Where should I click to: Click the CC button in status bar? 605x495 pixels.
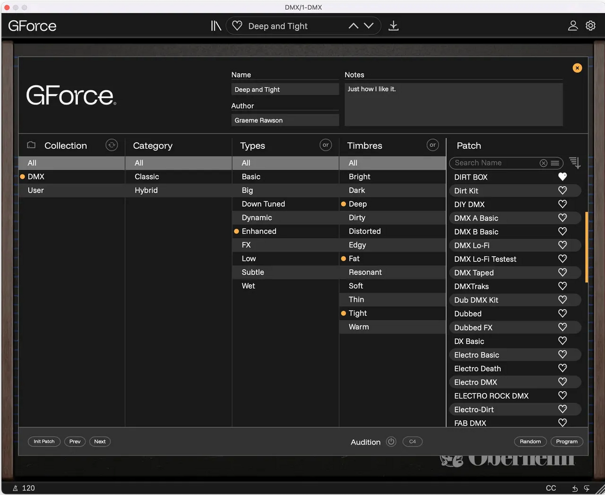551,488
